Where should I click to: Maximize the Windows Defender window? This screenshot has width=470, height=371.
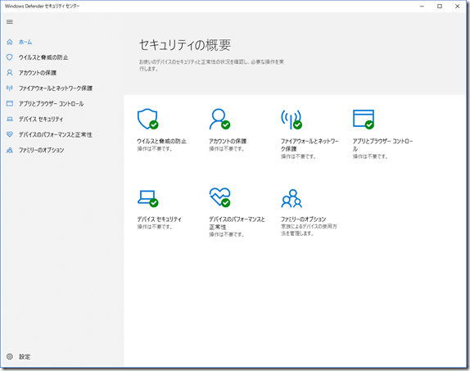pyautogui.click(x=440, y=6)
